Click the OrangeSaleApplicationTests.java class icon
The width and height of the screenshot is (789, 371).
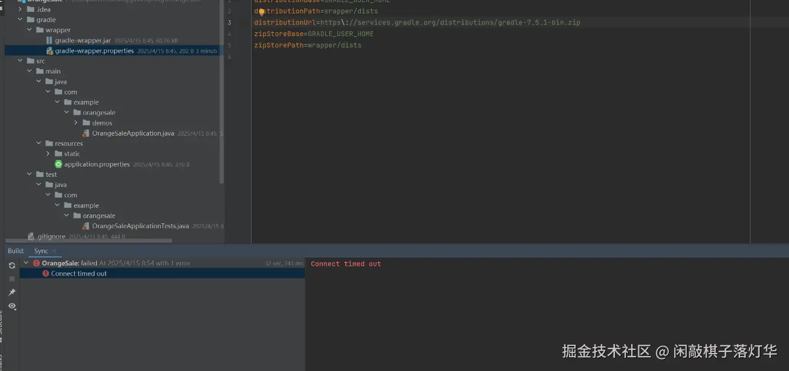point(86,226)
